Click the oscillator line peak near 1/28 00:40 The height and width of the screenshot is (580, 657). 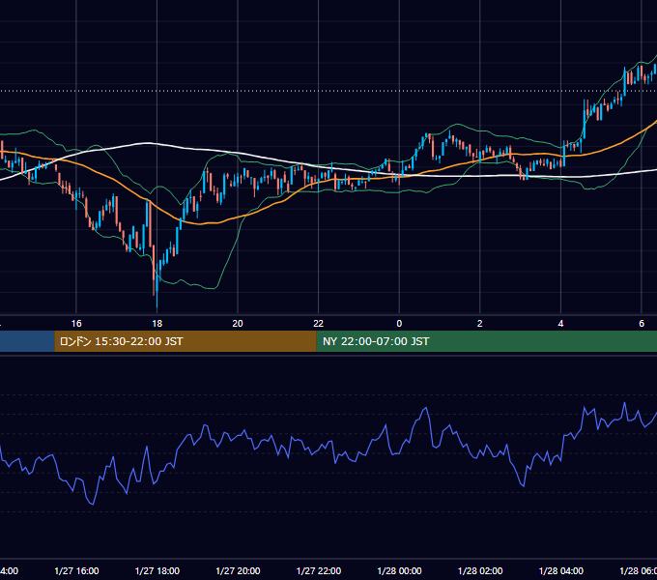click(x=426, y=408)
